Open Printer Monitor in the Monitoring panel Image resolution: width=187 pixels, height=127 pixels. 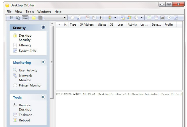tap(30, 85)
